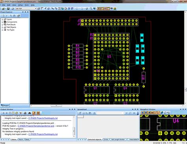Open the Setup menu
The height and width of the screenshot is (144, 187).
click(20, 5)
